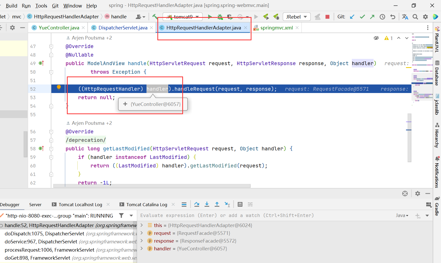Run with JRebel rocket icon
The height and width of the screenshot is (263, 441).
pyautogui.click(x=266, y=17)
